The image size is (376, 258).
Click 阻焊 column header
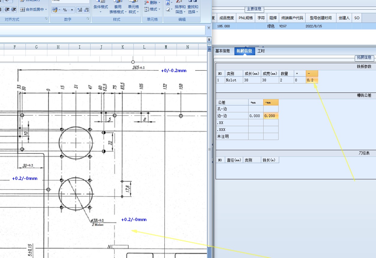click(x=273, y=18)
